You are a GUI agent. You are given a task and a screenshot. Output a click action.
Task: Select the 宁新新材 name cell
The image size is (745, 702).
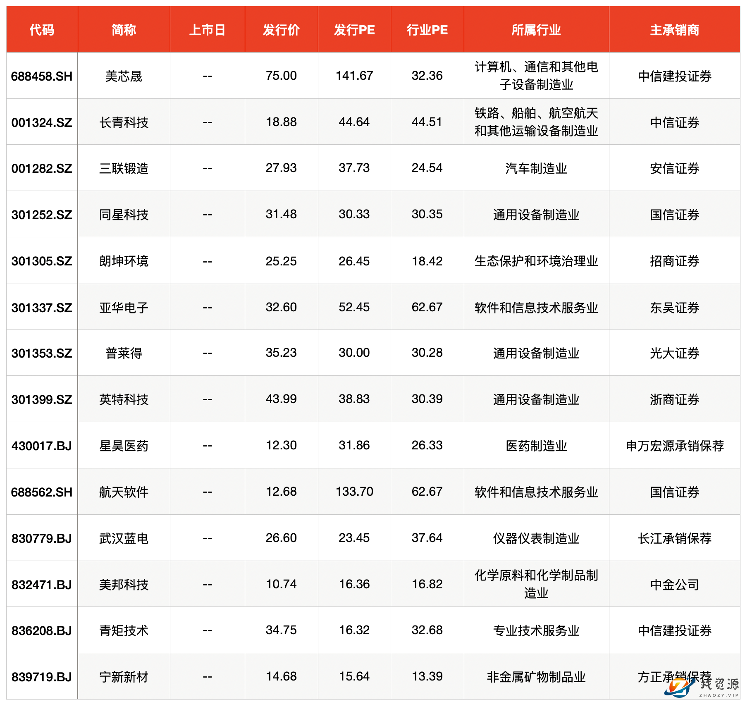124,677
